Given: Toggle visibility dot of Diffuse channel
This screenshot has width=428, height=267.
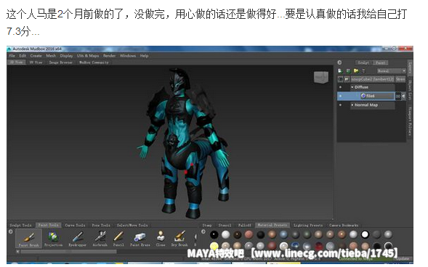Looking at the screenshot, I should [x=340, y=87].
